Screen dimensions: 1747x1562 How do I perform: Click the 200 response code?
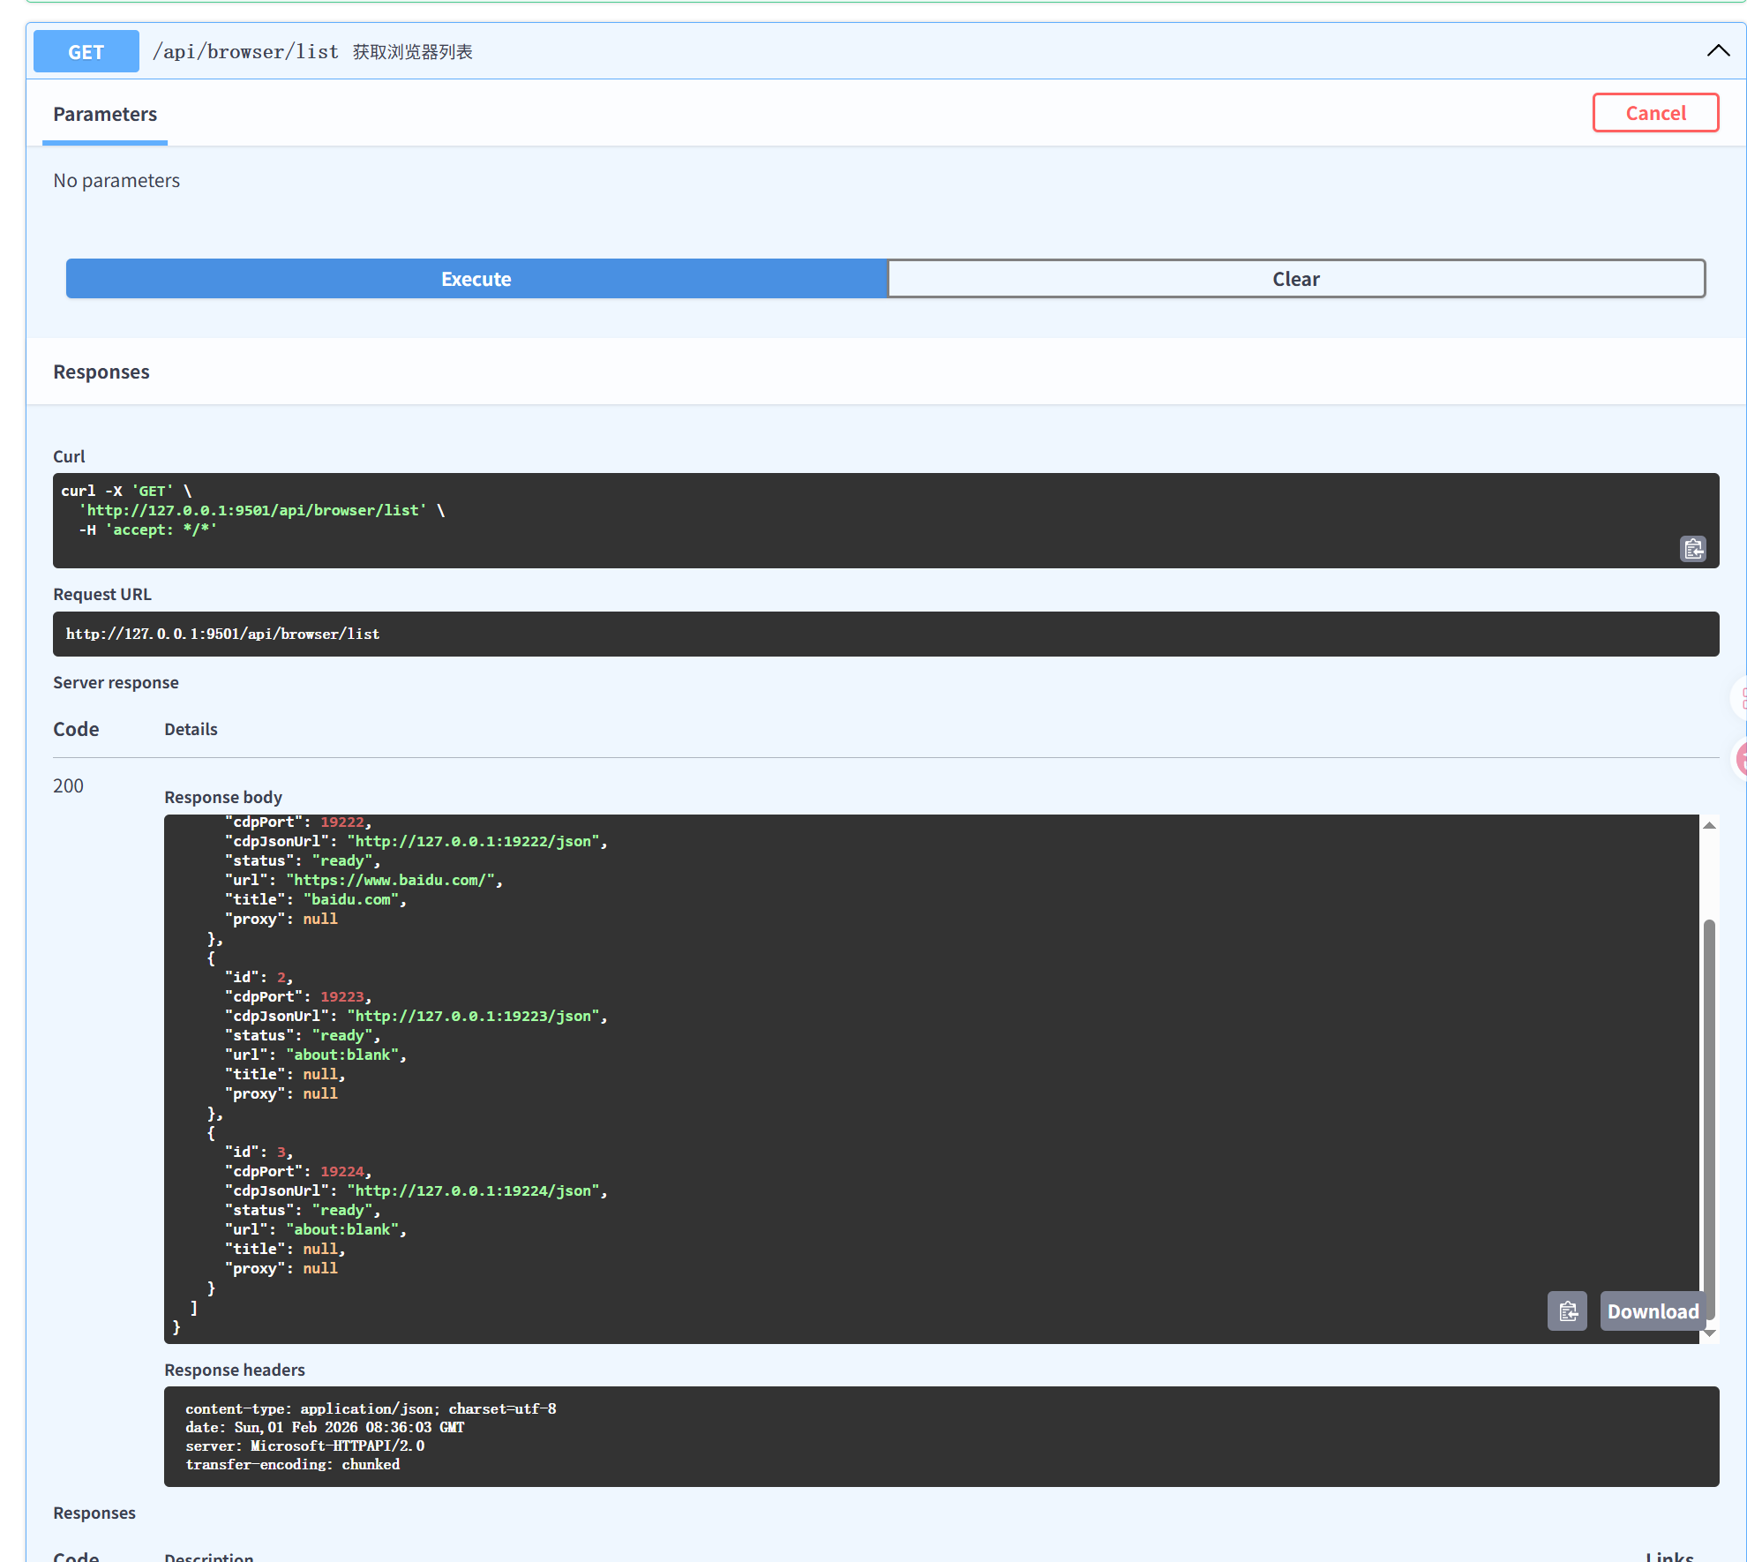pyautogui.click(x=68, y=785)
